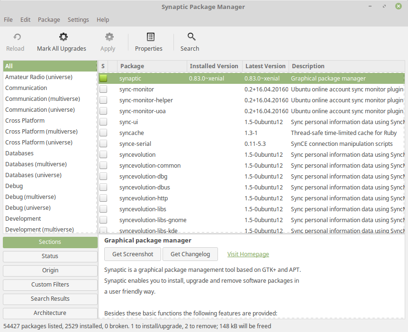
Task: Switch to Custom Filters view
Action: 50,285
